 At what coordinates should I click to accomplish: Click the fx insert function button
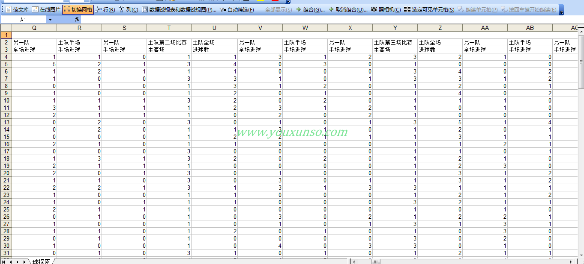click(x=77, y=20)
